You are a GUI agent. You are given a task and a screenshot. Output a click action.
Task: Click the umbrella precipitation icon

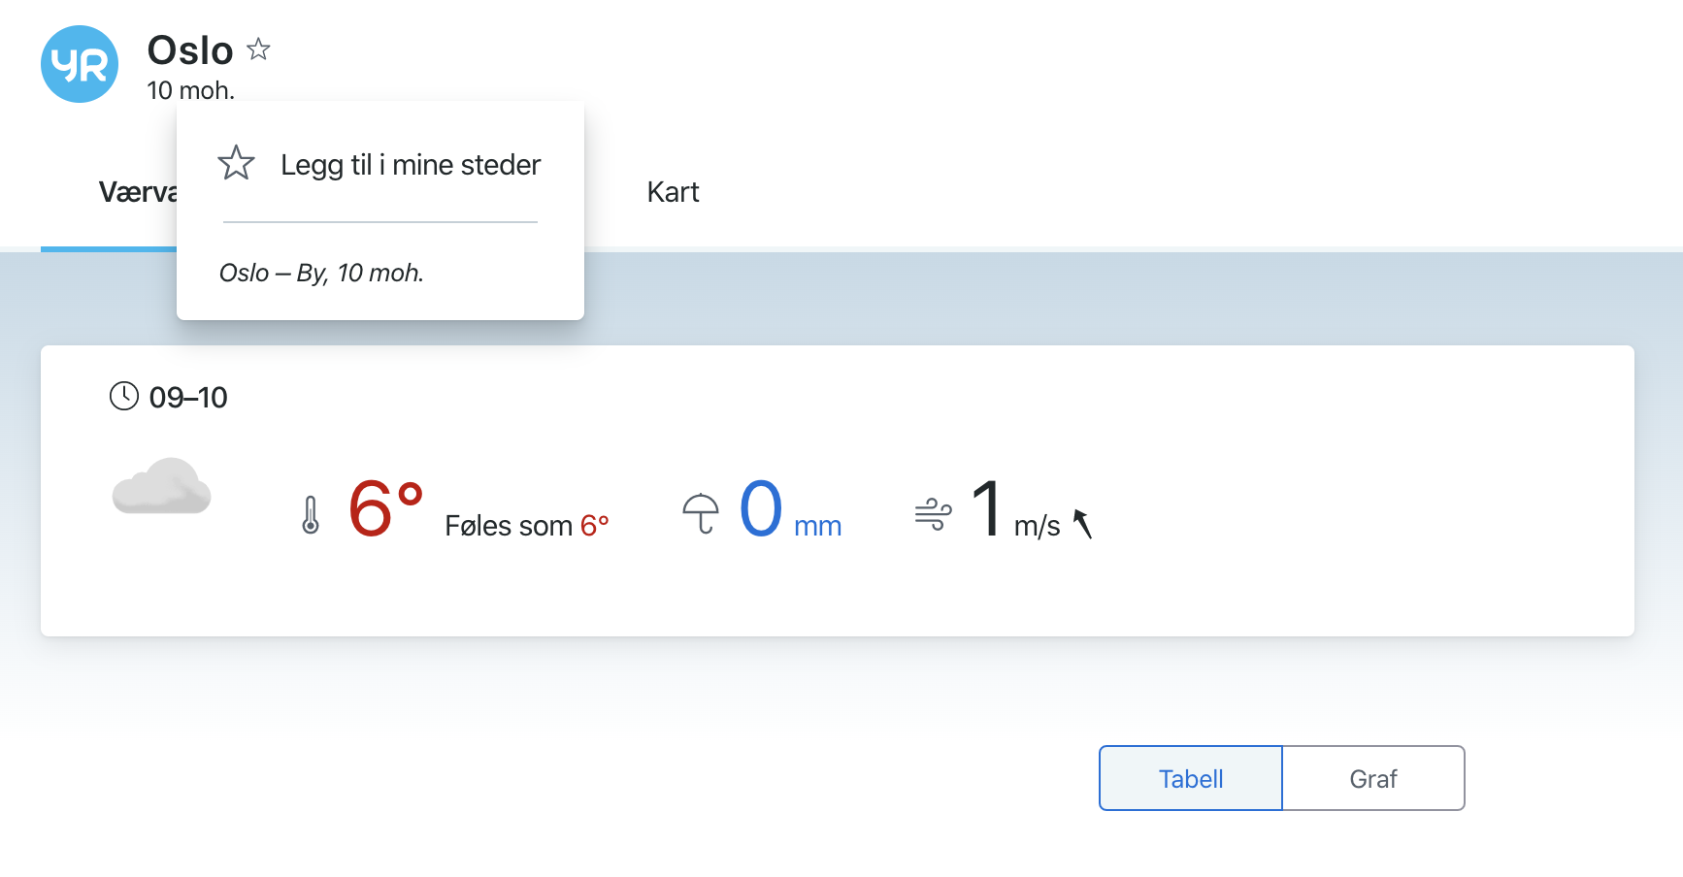pyautogui.click(x=701, y=513)
